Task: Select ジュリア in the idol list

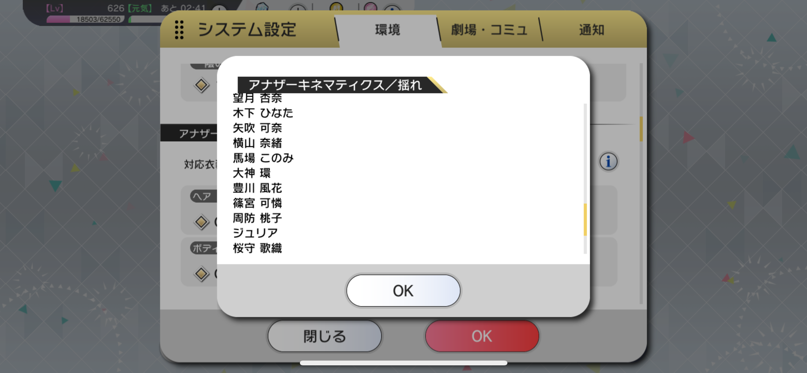Action: (x=256, y=233)
